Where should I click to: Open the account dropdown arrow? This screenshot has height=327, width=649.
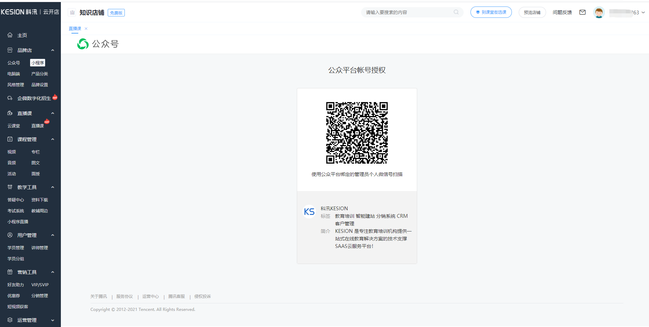[643, 12]
